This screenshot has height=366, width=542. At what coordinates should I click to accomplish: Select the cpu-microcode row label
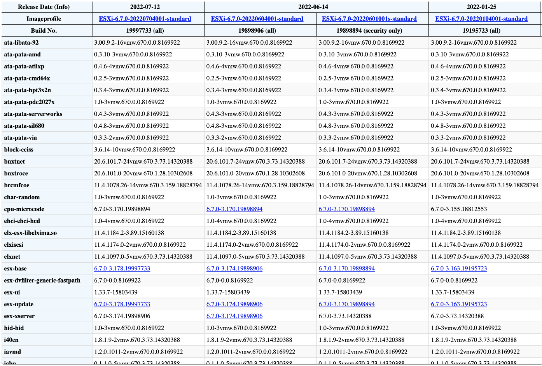tap(24, 209)
